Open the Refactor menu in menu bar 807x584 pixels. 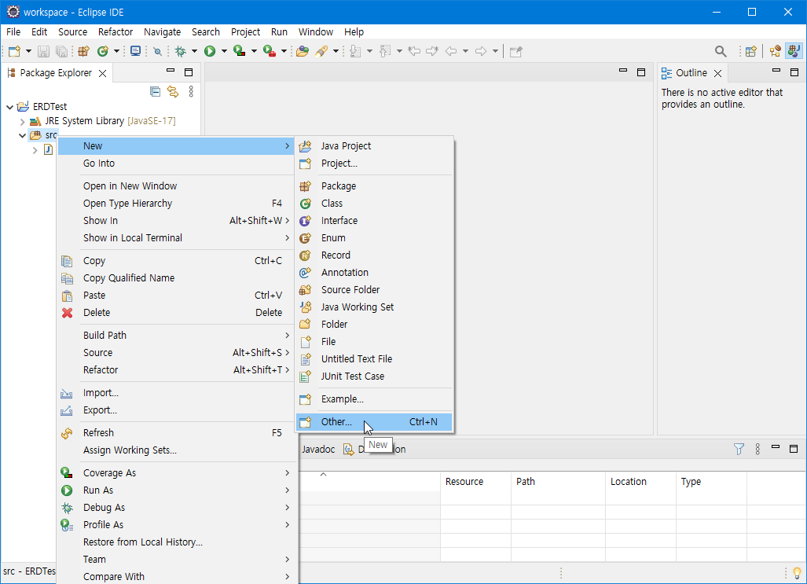point(116,32)
